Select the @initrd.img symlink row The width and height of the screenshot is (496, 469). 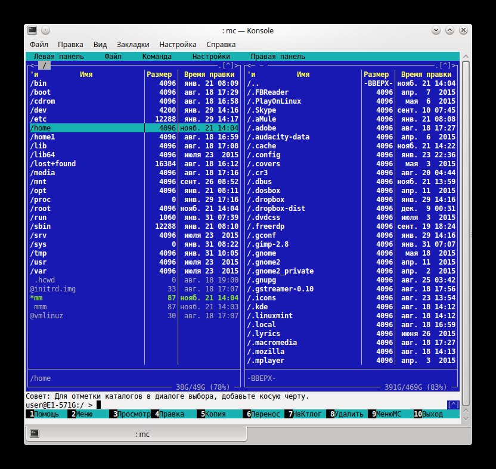pos(134,289)
